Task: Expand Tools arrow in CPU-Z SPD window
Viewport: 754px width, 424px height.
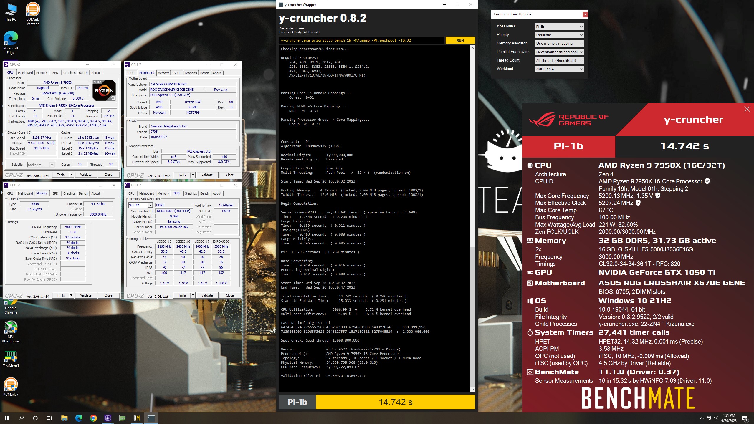Action: click(x=193, y=295)
